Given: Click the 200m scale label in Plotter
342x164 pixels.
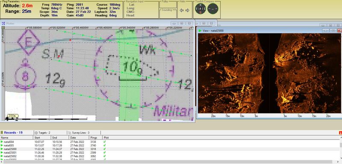Looking at the screenshot, I should pos(13,116).
